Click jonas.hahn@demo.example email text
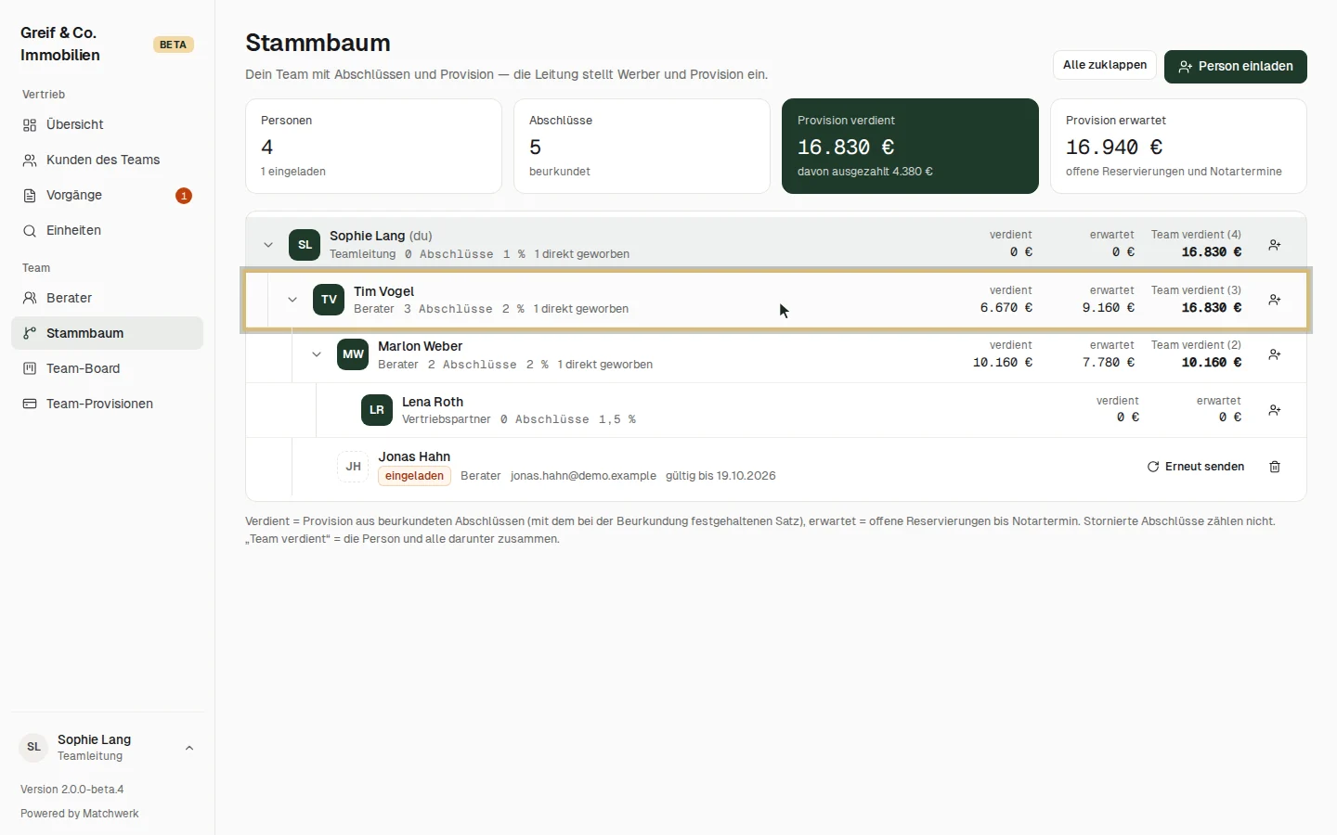The image size is (1337, 835). tap(583, 476)
